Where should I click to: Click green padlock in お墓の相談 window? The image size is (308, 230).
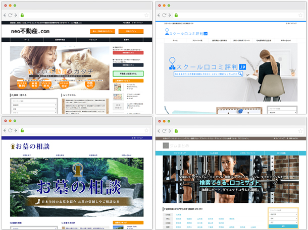[22, 130]
